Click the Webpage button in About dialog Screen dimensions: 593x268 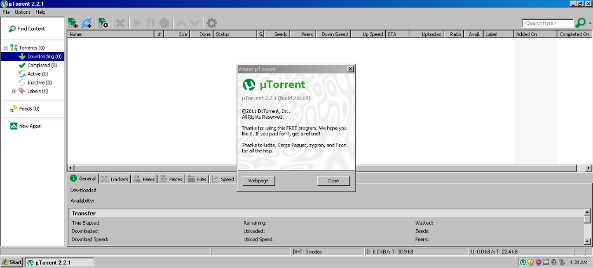coord(258,181)
